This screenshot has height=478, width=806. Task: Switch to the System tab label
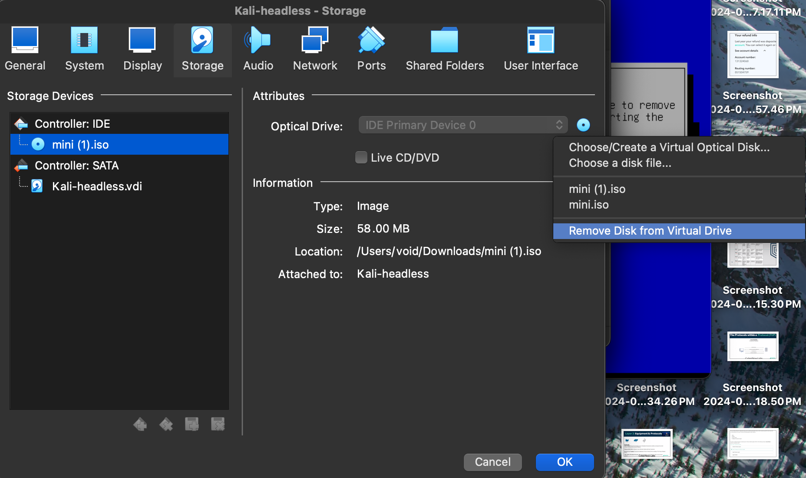pyautogui.click(x=84, y=66)
